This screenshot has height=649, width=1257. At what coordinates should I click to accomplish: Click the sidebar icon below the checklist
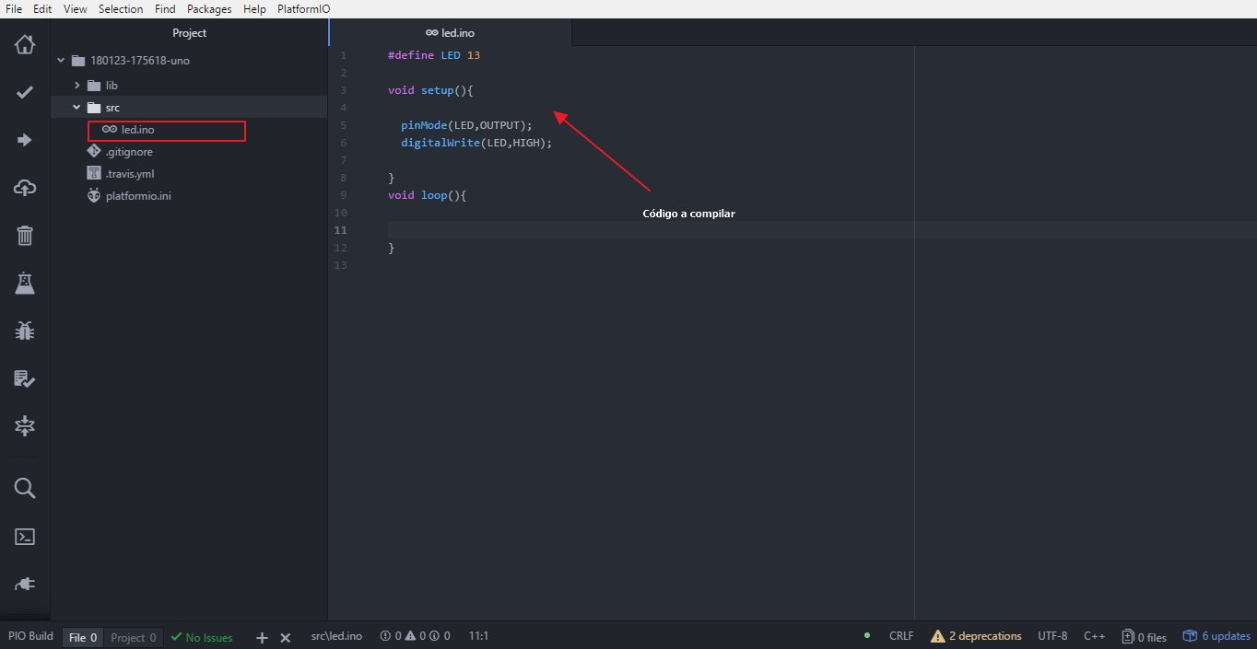tap(25, 426)
